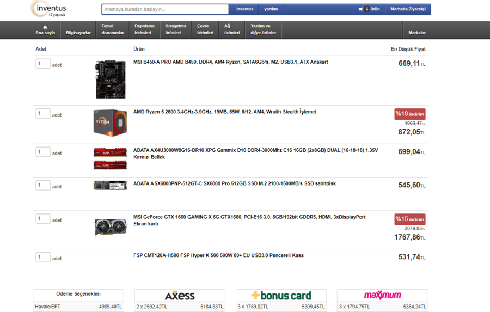The image size is (490, 312).
Task: Click price 599,04 TL
Action: [x=412, y=152]
